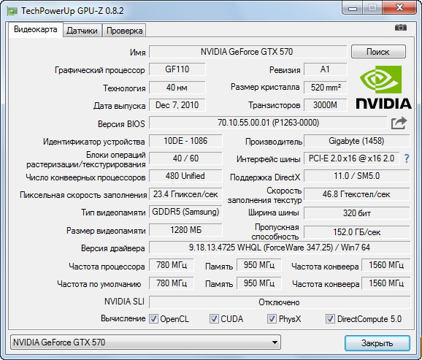The width and height of the screenshot is (422, 360).
Task: Switch to the Проверка tab
Action: [x=124, y=31]
